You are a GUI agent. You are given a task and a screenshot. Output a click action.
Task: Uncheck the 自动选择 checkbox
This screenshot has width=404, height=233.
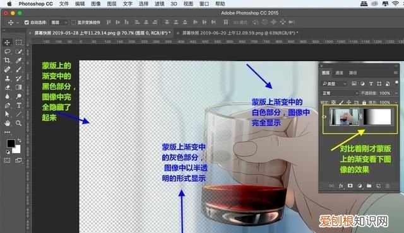coord(27,23)
